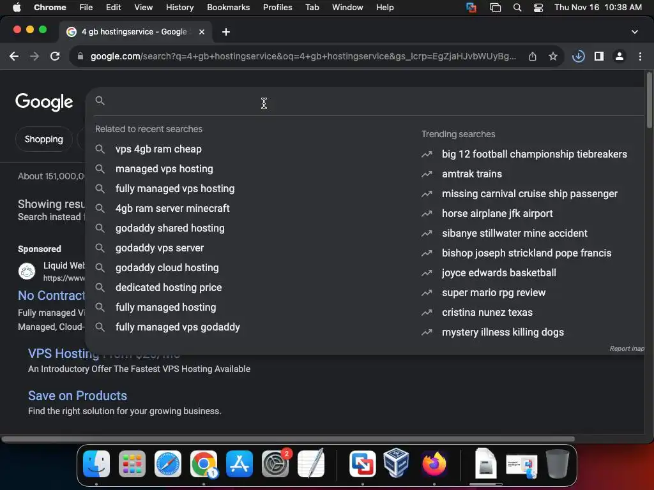Share this page from the address bar
Image resolution: width=654 pixels, height=490 pixels.
click(x=533, y=56)
